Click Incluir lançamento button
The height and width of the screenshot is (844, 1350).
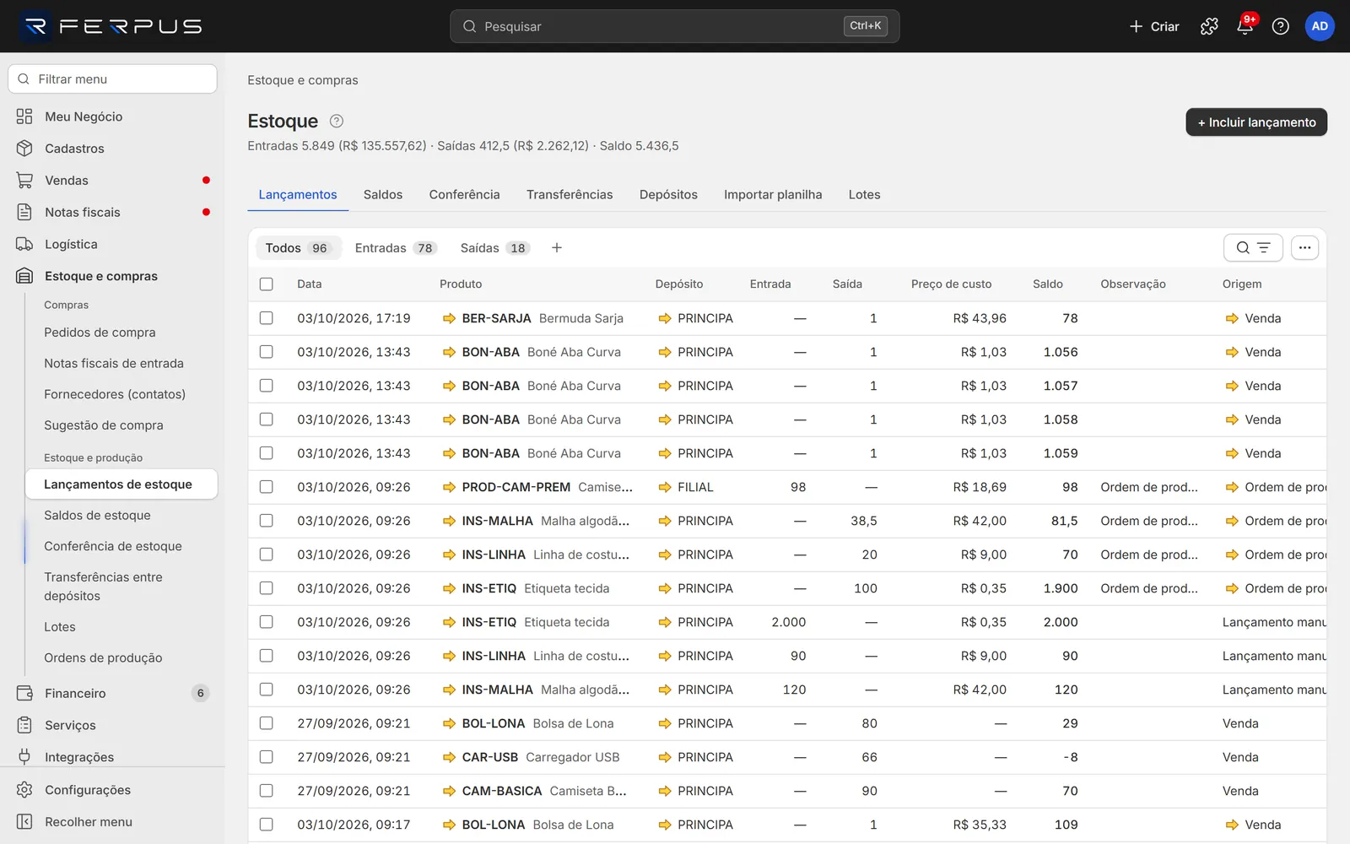(x=1256, y=122)
